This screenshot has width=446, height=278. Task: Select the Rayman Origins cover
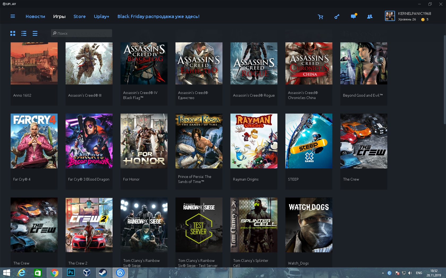(254, 141)
